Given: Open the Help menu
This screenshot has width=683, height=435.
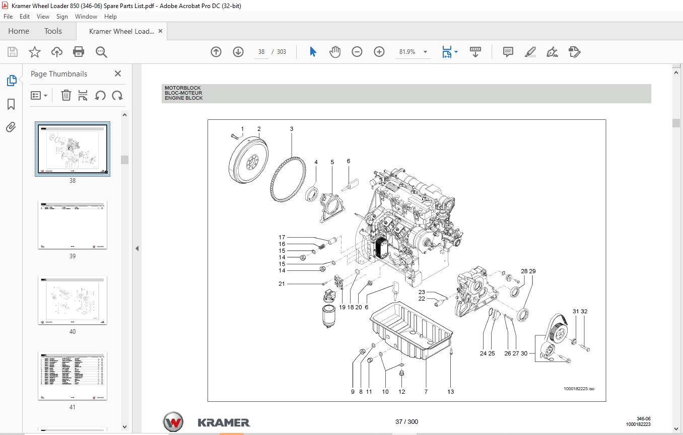Looking at the screenshot, I should click(x=110, y=17).
